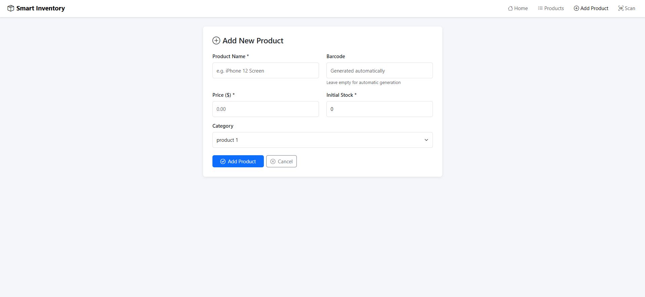
Task: Click the Add Product nav link text
Action: pos(594,8)
